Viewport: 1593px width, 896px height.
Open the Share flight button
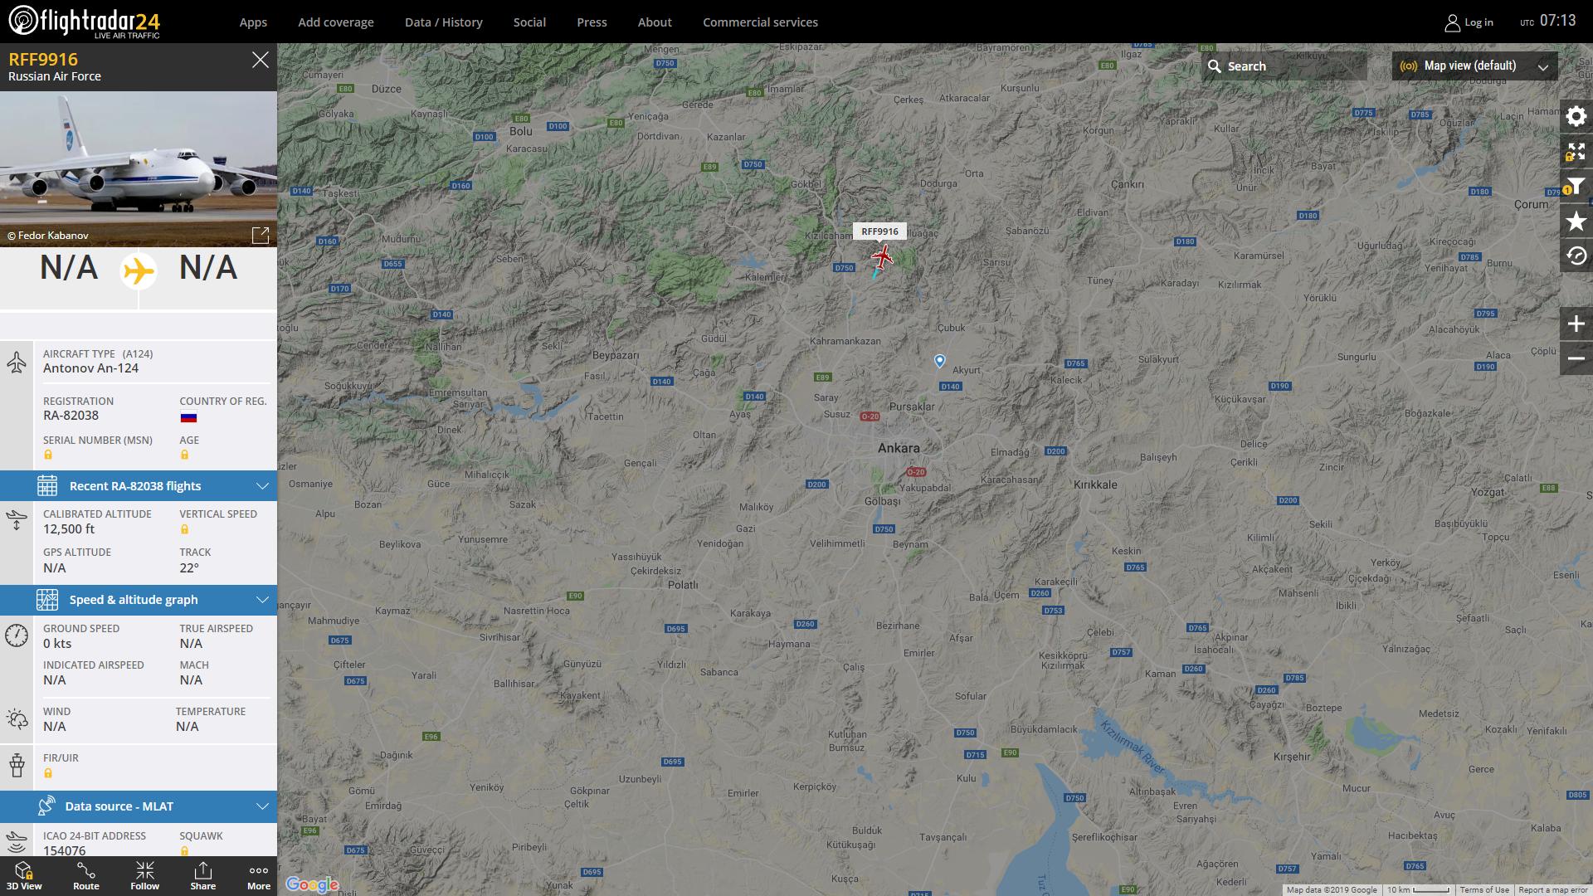point(202,876)
